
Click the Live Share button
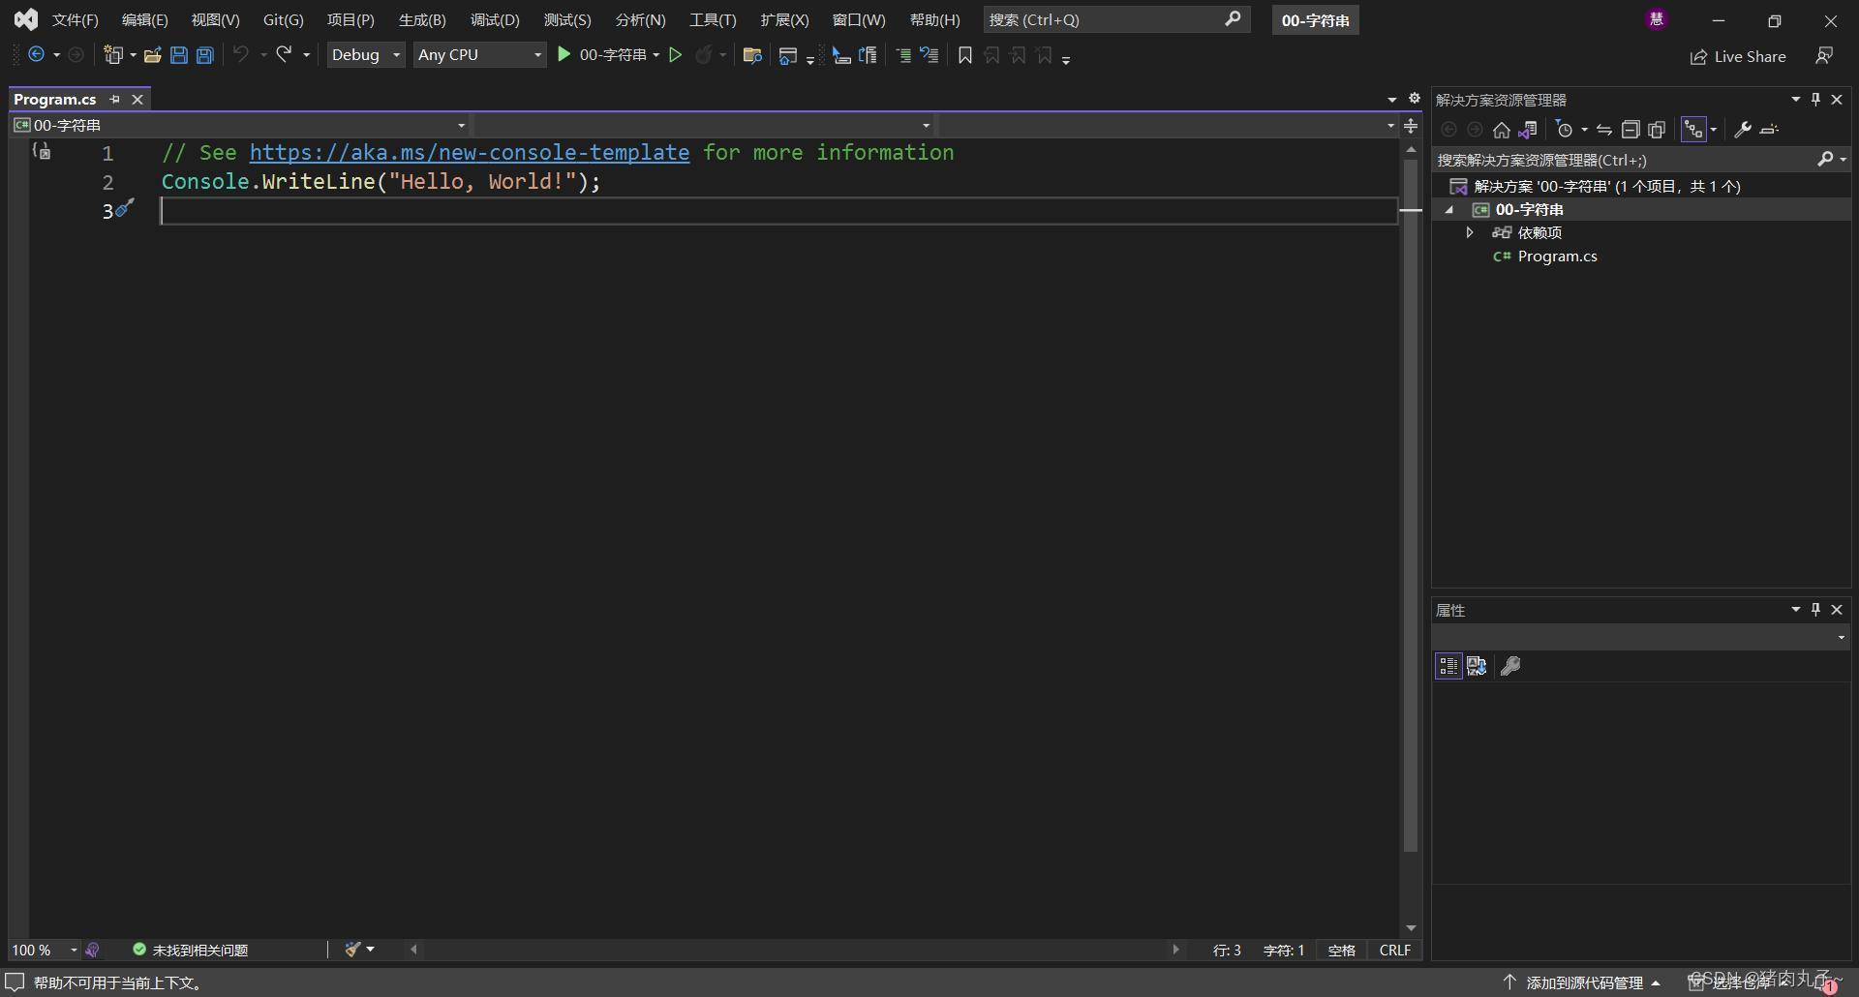pos(1738,57)
